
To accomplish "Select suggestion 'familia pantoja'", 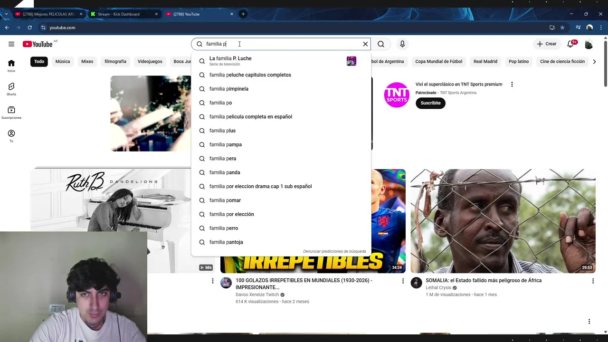I will coord(281,242).
